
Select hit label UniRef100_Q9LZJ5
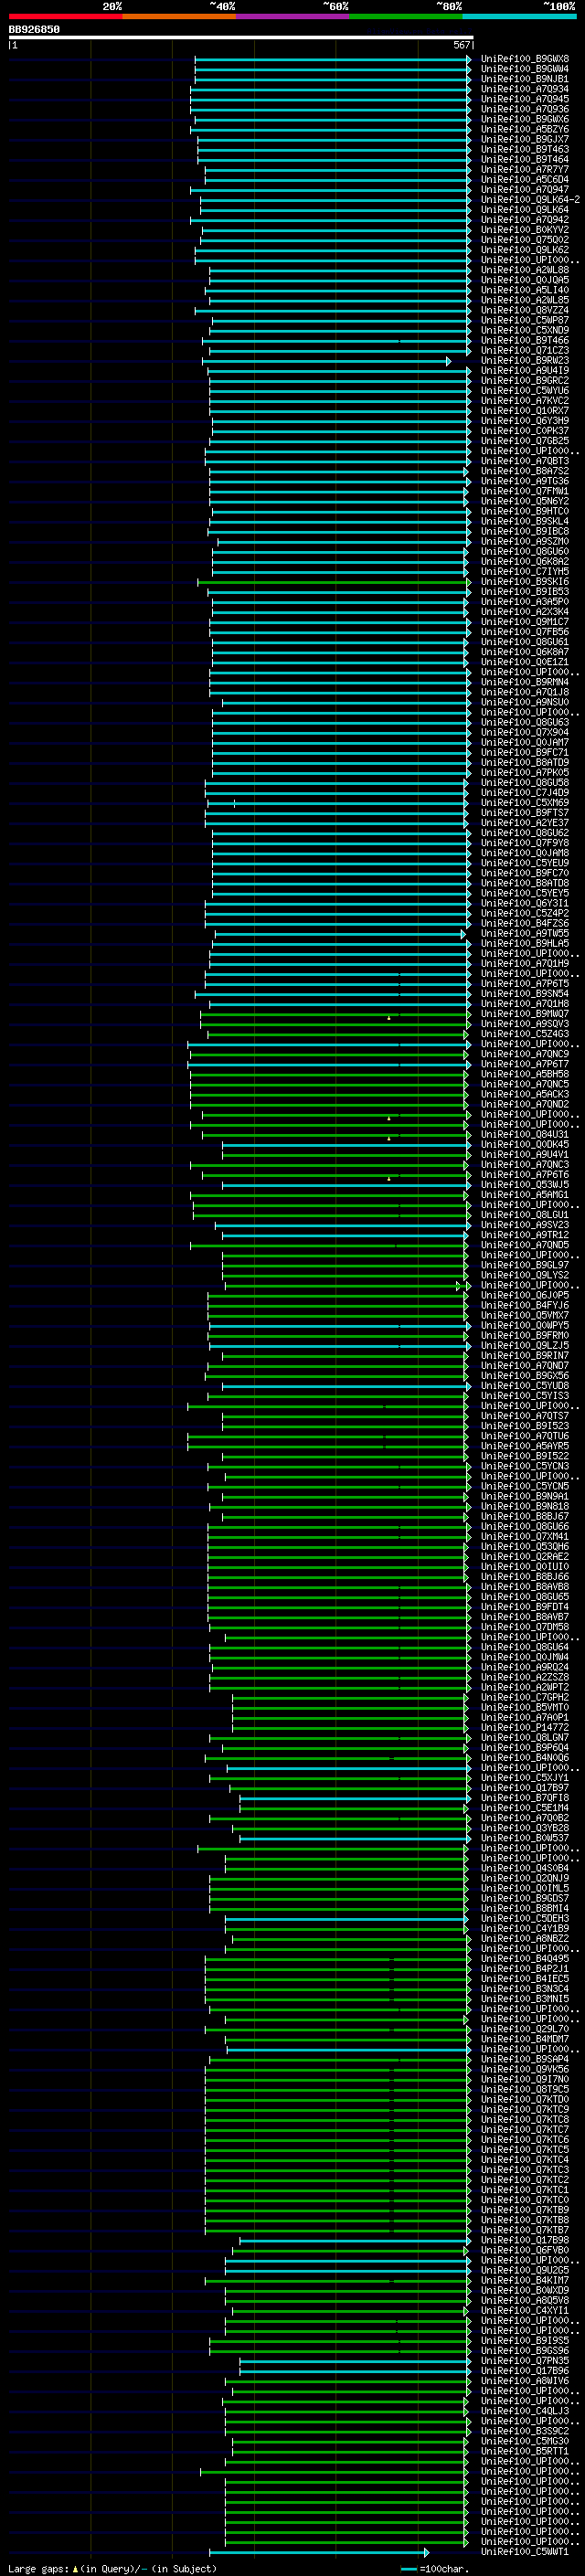point(525,1346)
